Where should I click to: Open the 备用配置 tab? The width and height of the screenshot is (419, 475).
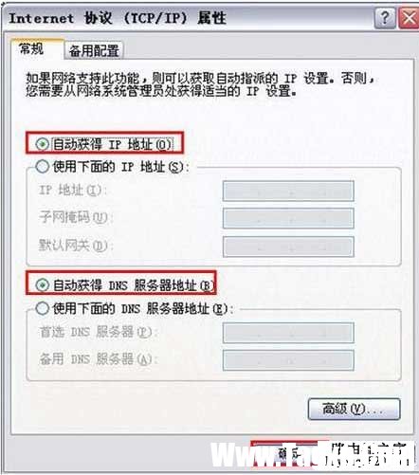pyautogui.click(x=94, y=50)
